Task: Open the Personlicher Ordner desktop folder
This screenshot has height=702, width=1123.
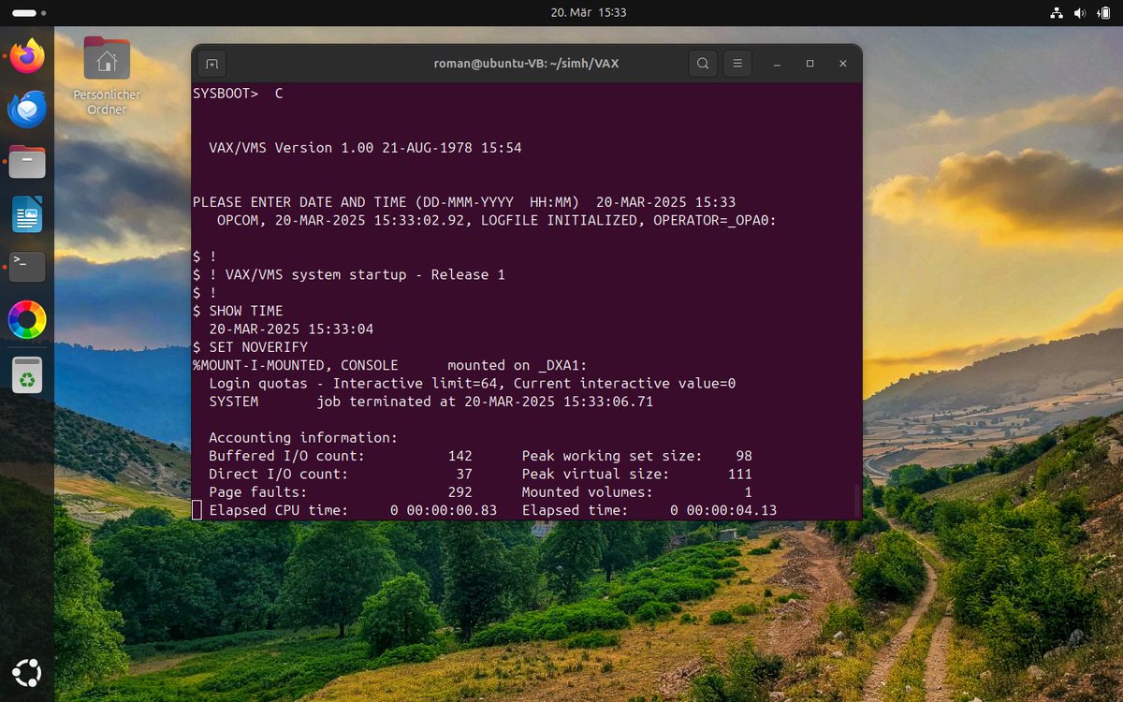Action: pos(107,76)
